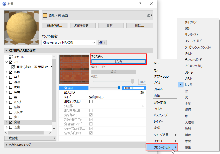Click the スケール scale icon in the tree
220x154 pixels.
(x=11, y=57)
